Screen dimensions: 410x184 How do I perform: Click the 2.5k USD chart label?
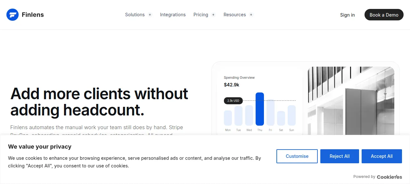233,101
